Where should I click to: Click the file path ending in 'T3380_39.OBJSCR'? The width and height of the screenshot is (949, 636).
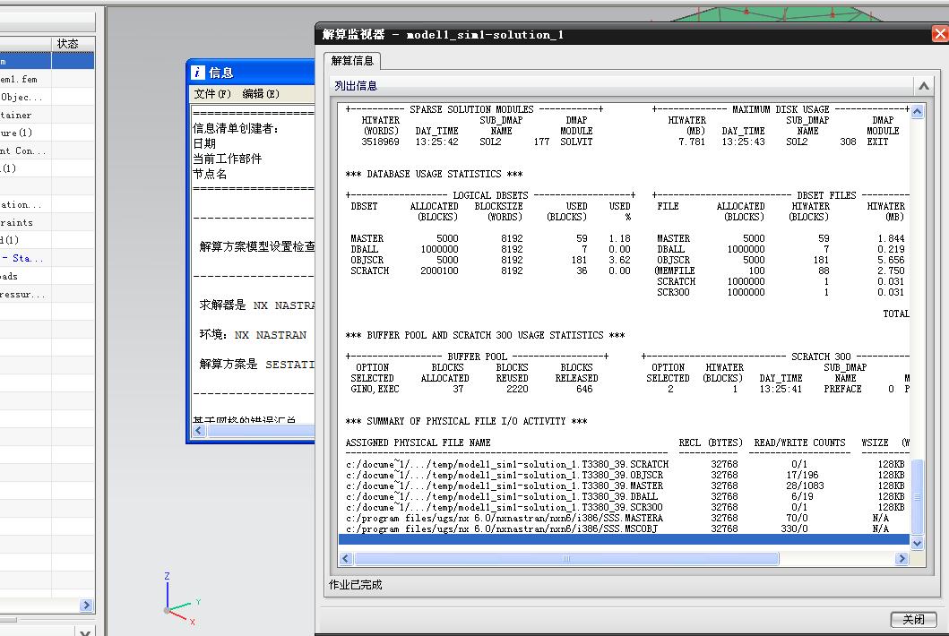(505, 475)
